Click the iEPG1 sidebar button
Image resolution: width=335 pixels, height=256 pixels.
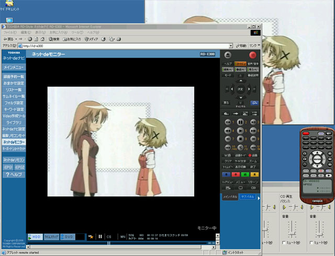point(8,167)
